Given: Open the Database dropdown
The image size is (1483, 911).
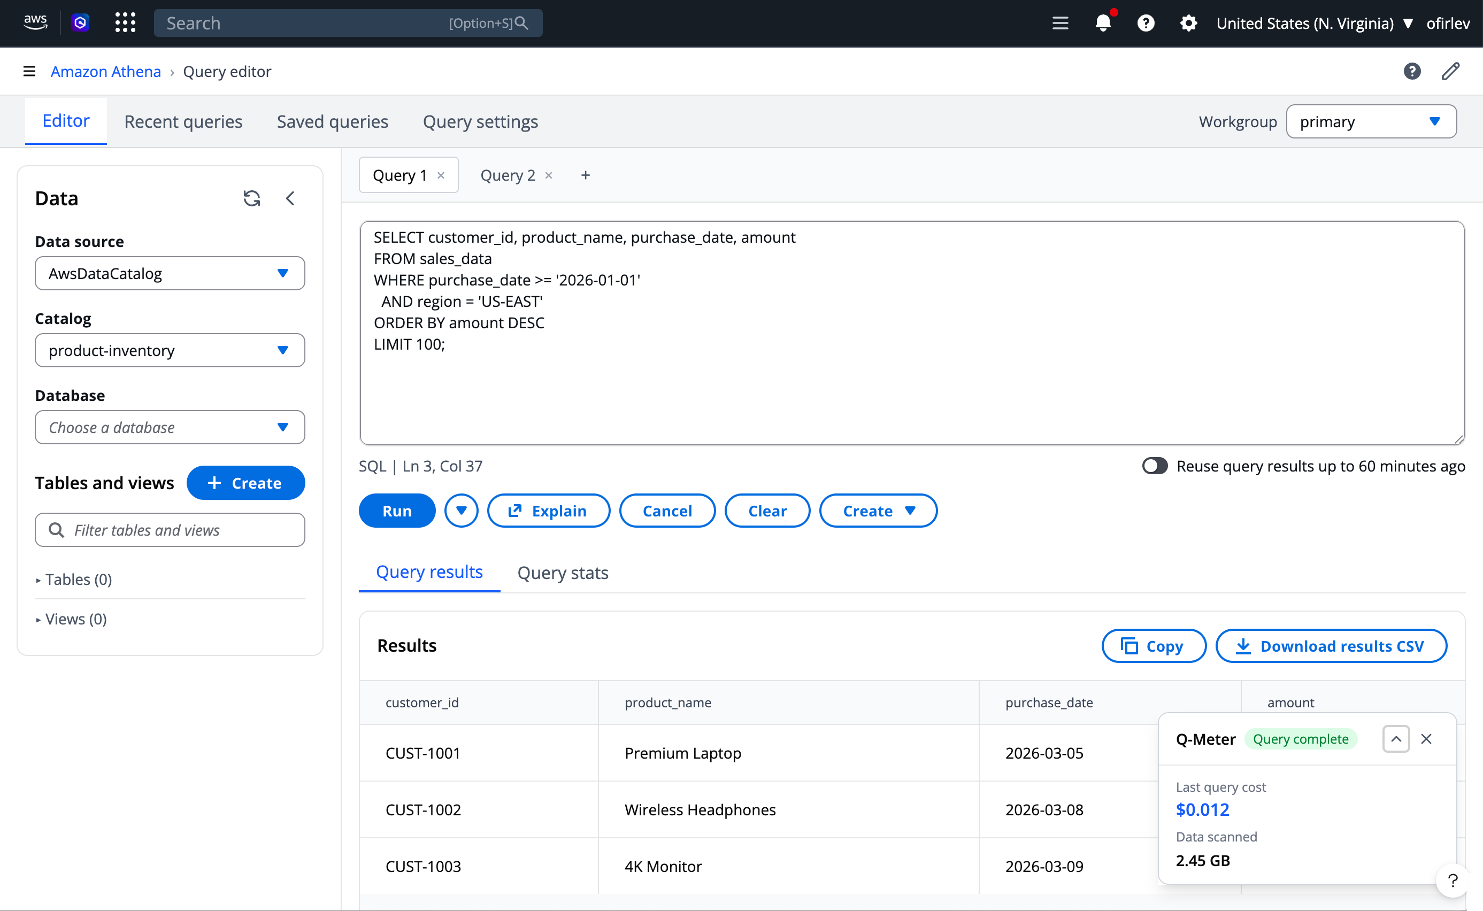Looking at the screenshot, I should (x=170, y=427).
